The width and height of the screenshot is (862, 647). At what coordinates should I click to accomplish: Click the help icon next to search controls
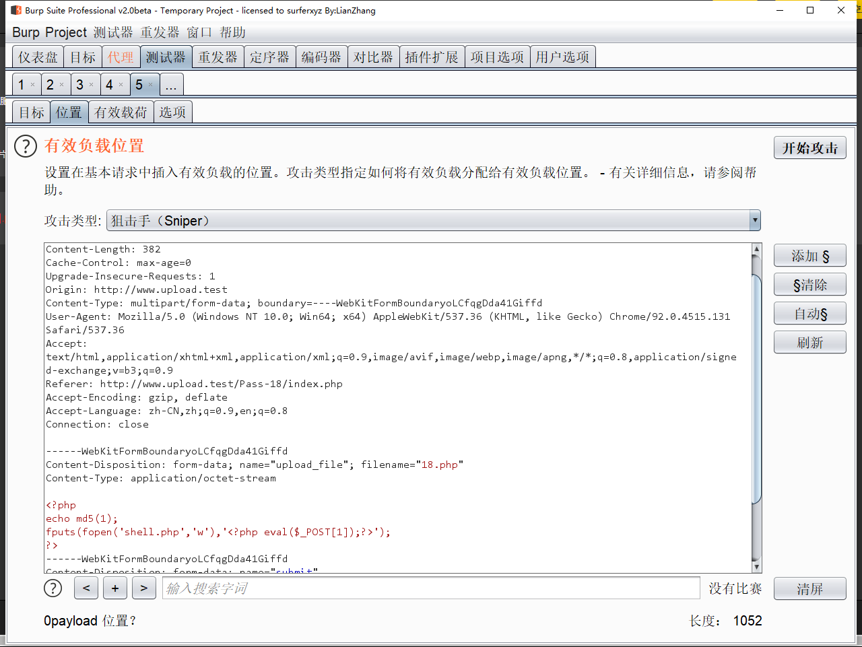pos(53,588)
